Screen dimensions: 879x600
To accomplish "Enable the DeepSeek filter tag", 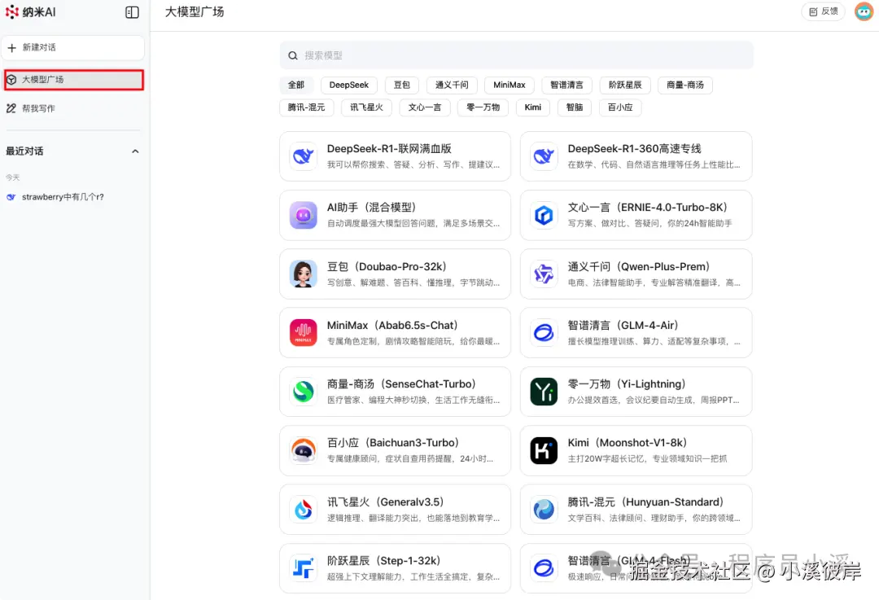I will click(x=348, y=85).
